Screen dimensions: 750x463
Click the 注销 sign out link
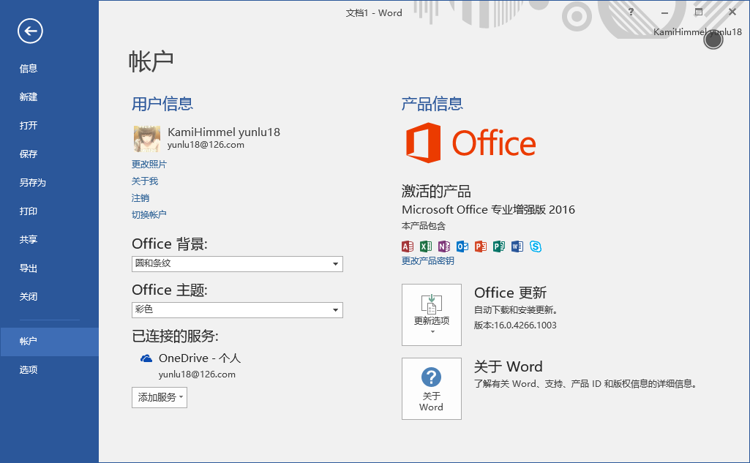tap(140, 198)
